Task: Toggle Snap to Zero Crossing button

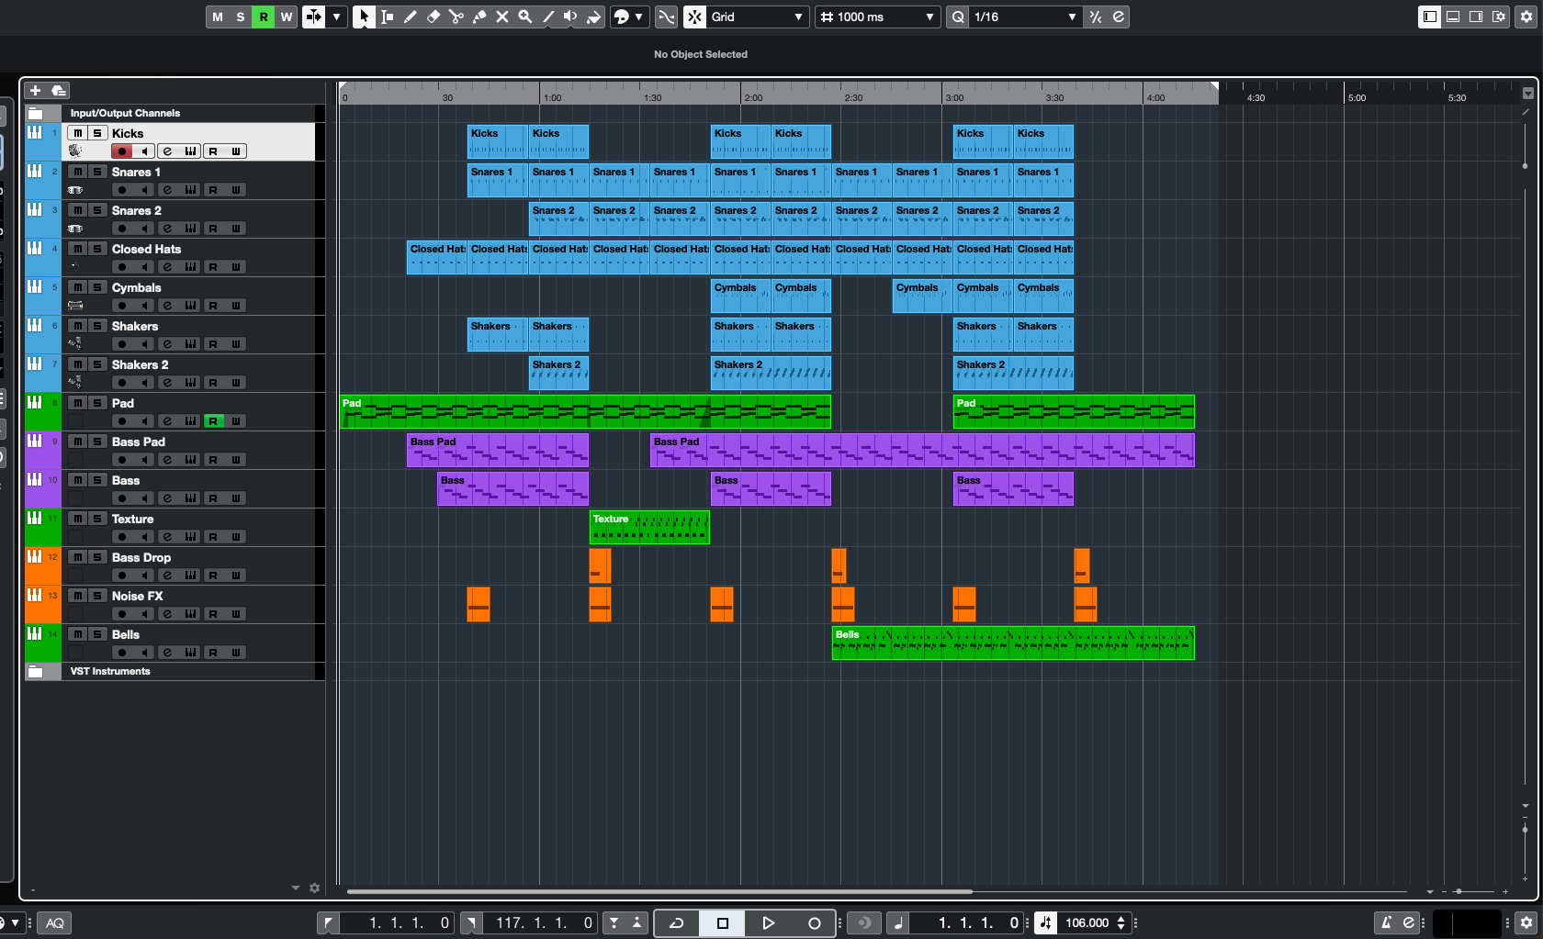Action: click(x=667, y=17)
